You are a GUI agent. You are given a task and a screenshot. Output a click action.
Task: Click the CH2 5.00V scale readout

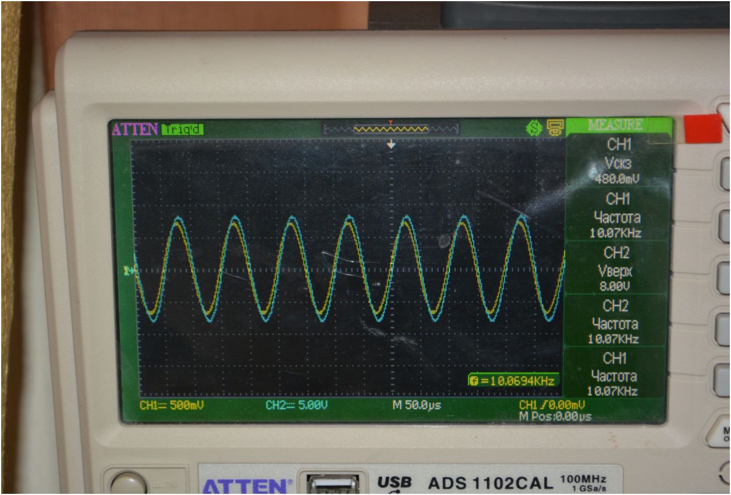296,405
